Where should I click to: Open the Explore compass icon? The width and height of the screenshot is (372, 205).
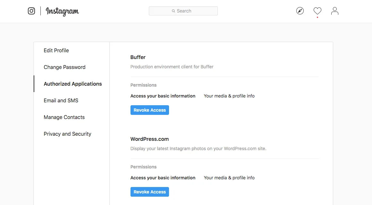click(x=300, y=11)
